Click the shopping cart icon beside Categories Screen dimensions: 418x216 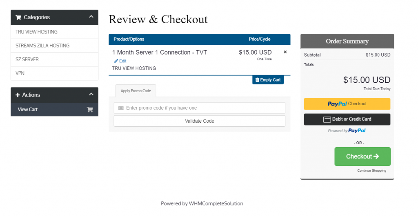18,17
